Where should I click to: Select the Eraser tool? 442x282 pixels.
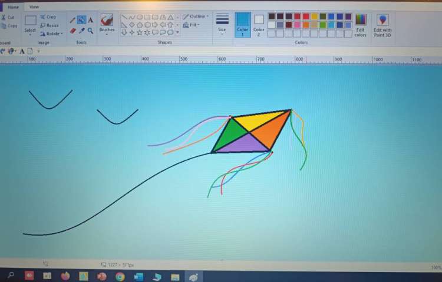(72, 31)
